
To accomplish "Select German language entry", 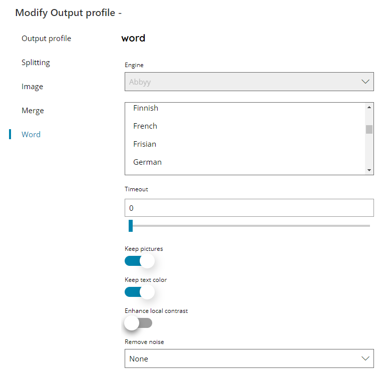I will coord(147,162).
